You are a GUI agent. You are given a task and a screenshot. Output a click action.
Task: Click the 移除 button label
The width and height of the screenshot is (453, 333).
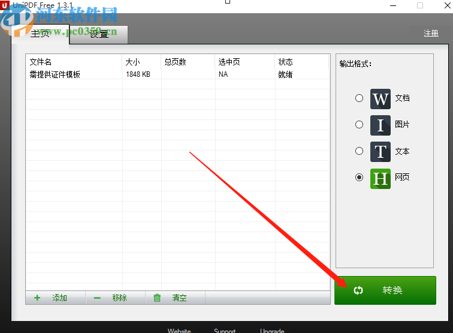(x=120, y=298)
